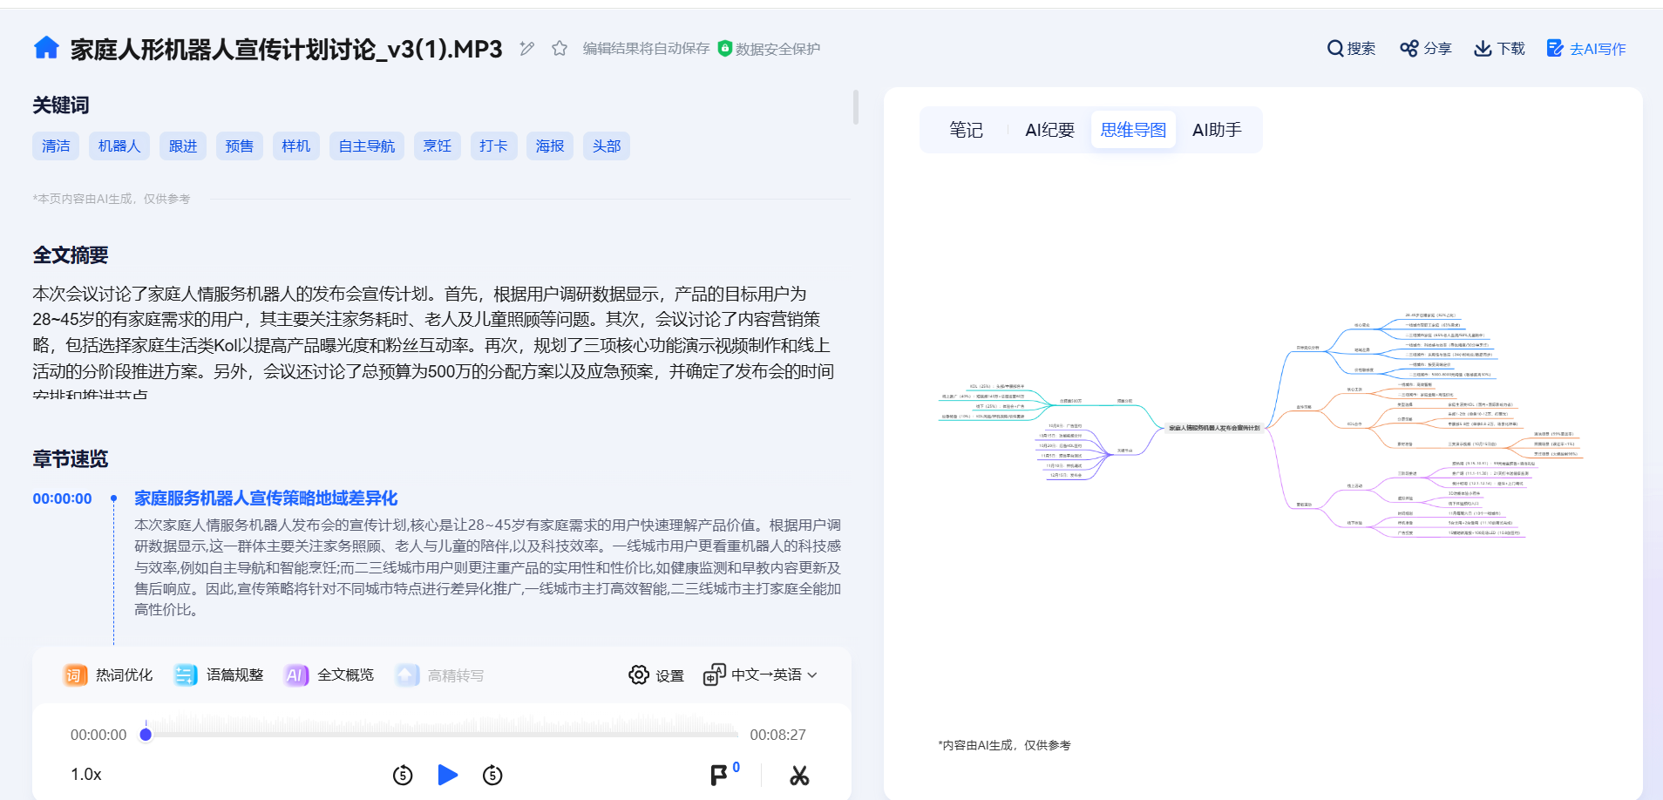This screenshot has width=1663, height=800.
Task: Skip forward audio 5 seconds
Action: click(x=492, y=775)
